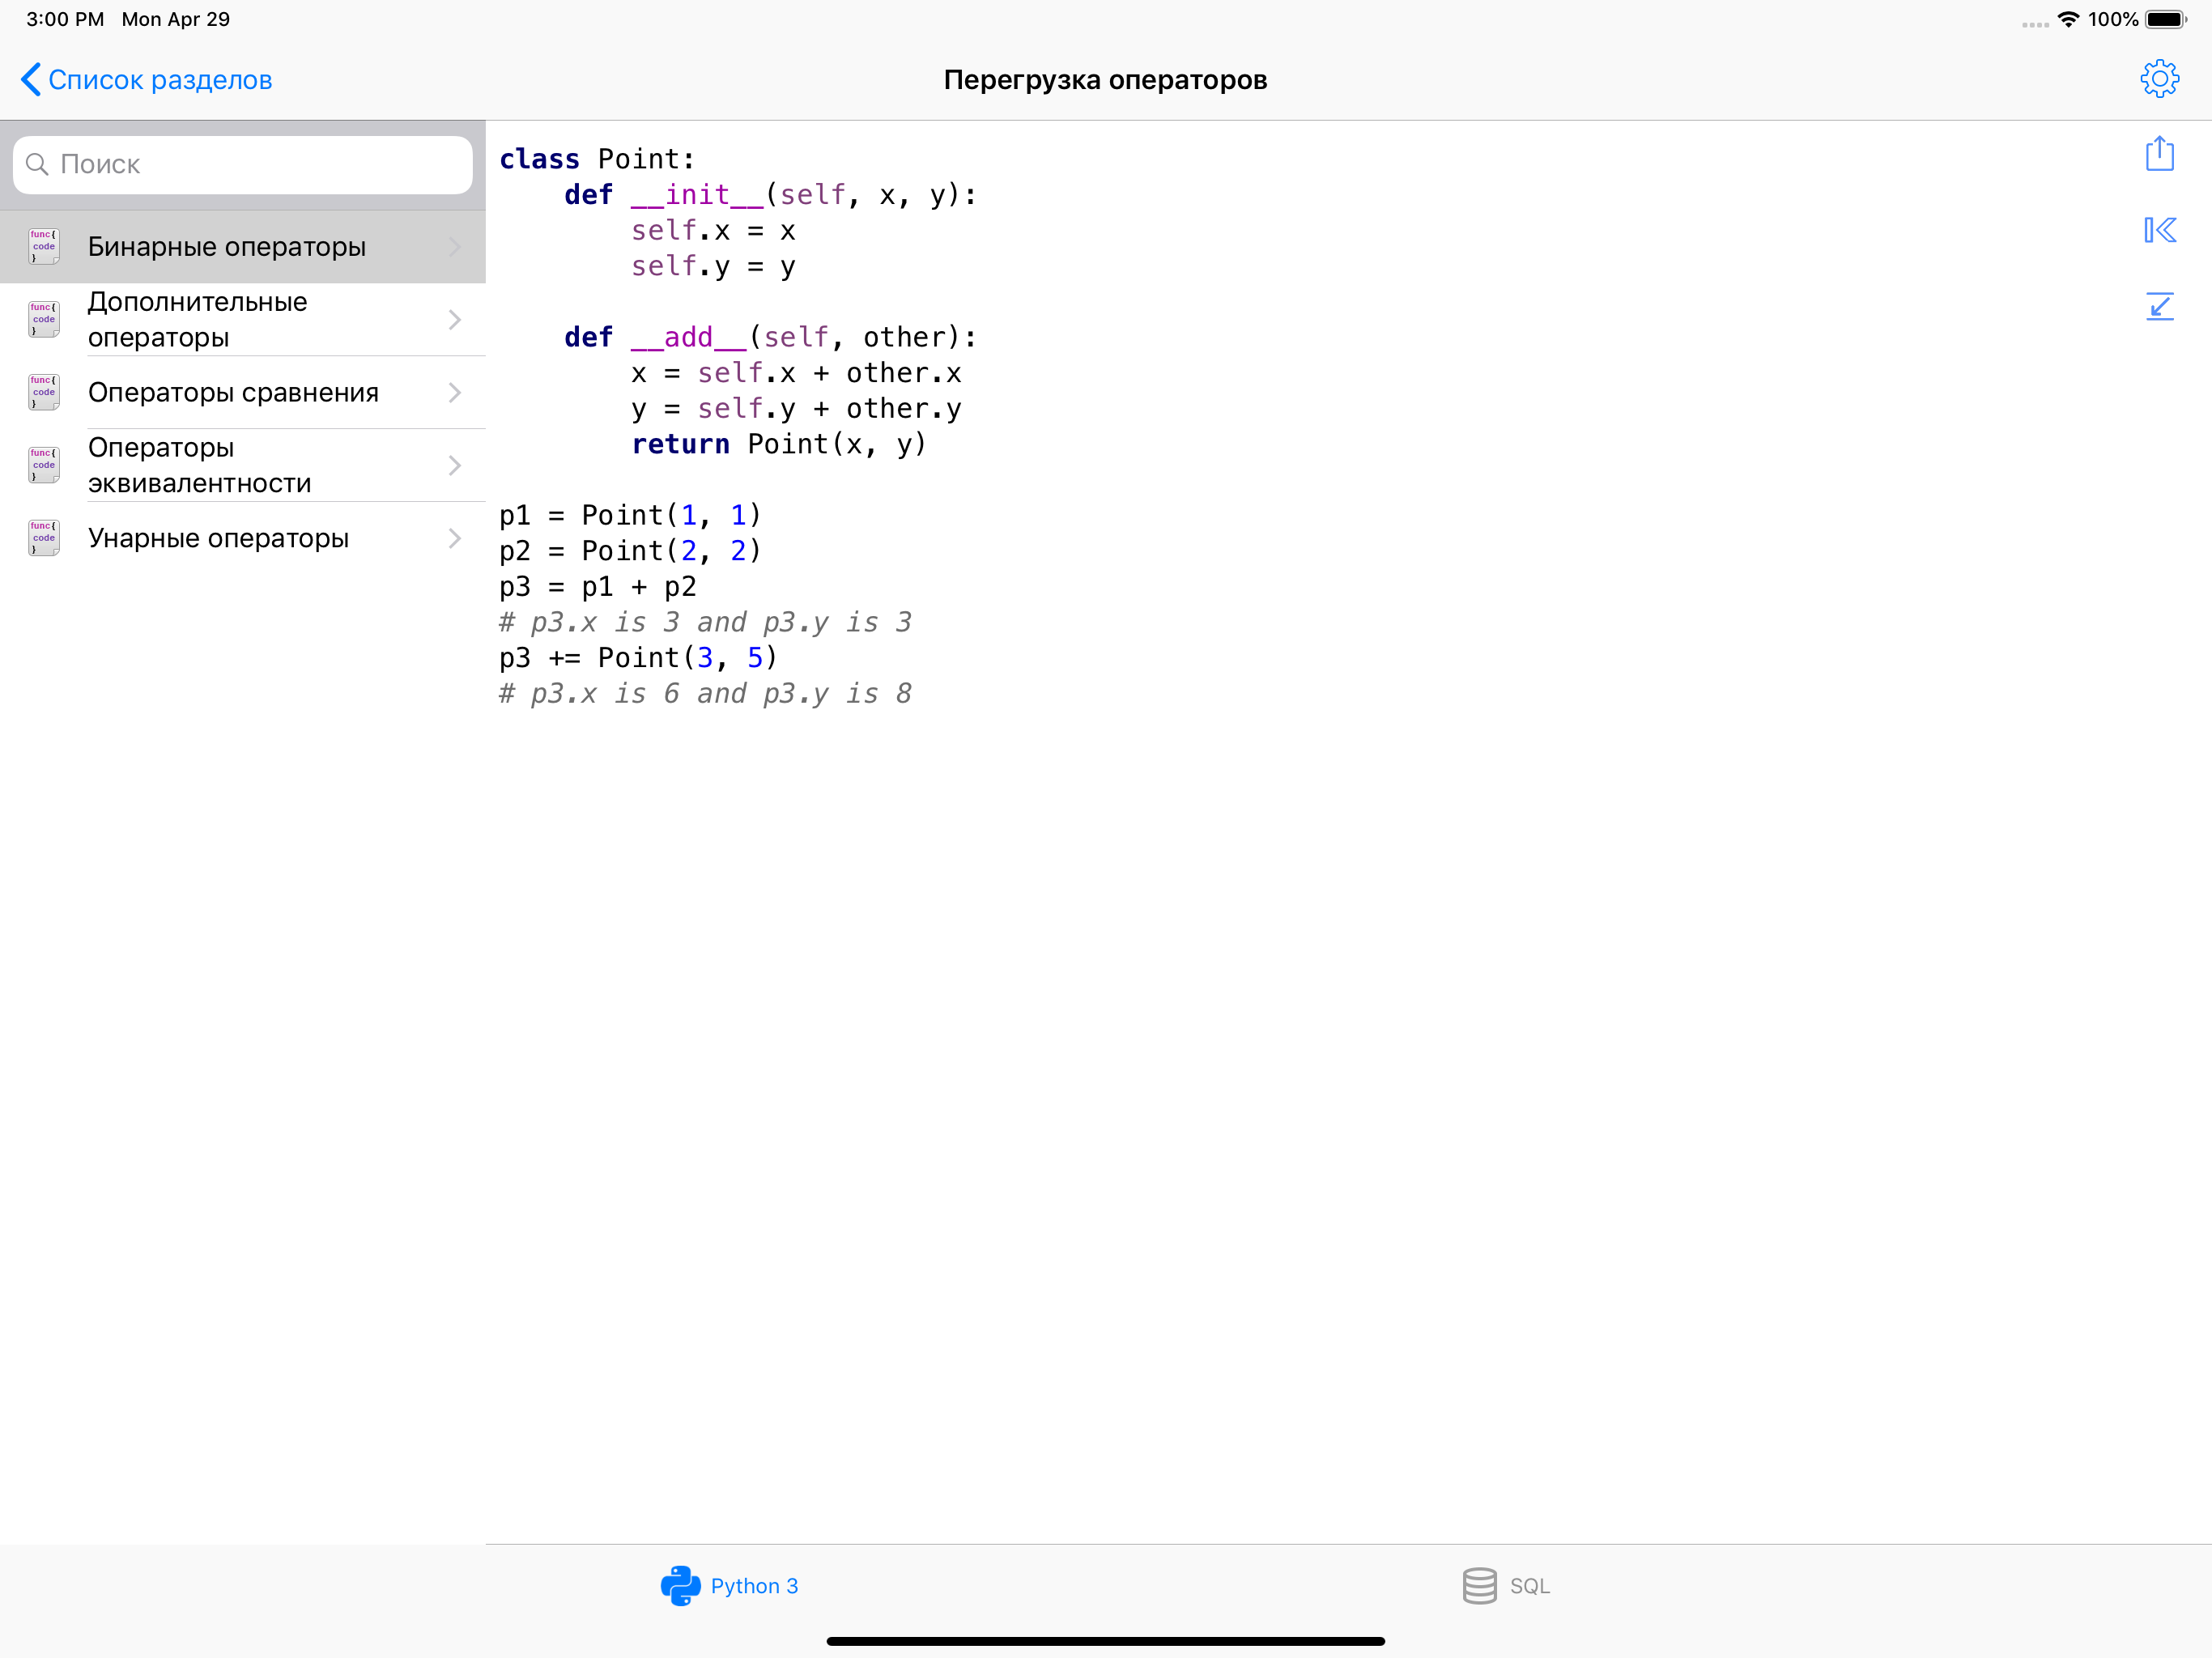Click the collapse sidebar arrow icon

pos(2159,230)
